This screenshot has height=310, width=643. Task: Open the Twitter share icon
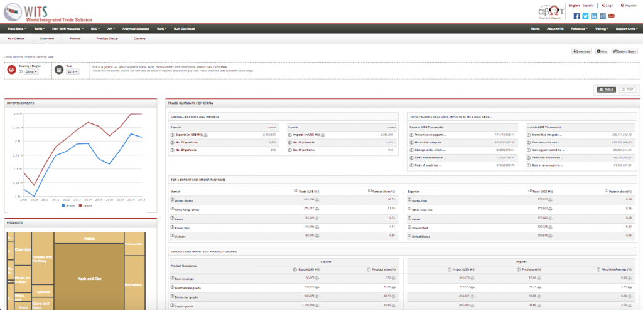pyautogui.click(x=585, y=16)
